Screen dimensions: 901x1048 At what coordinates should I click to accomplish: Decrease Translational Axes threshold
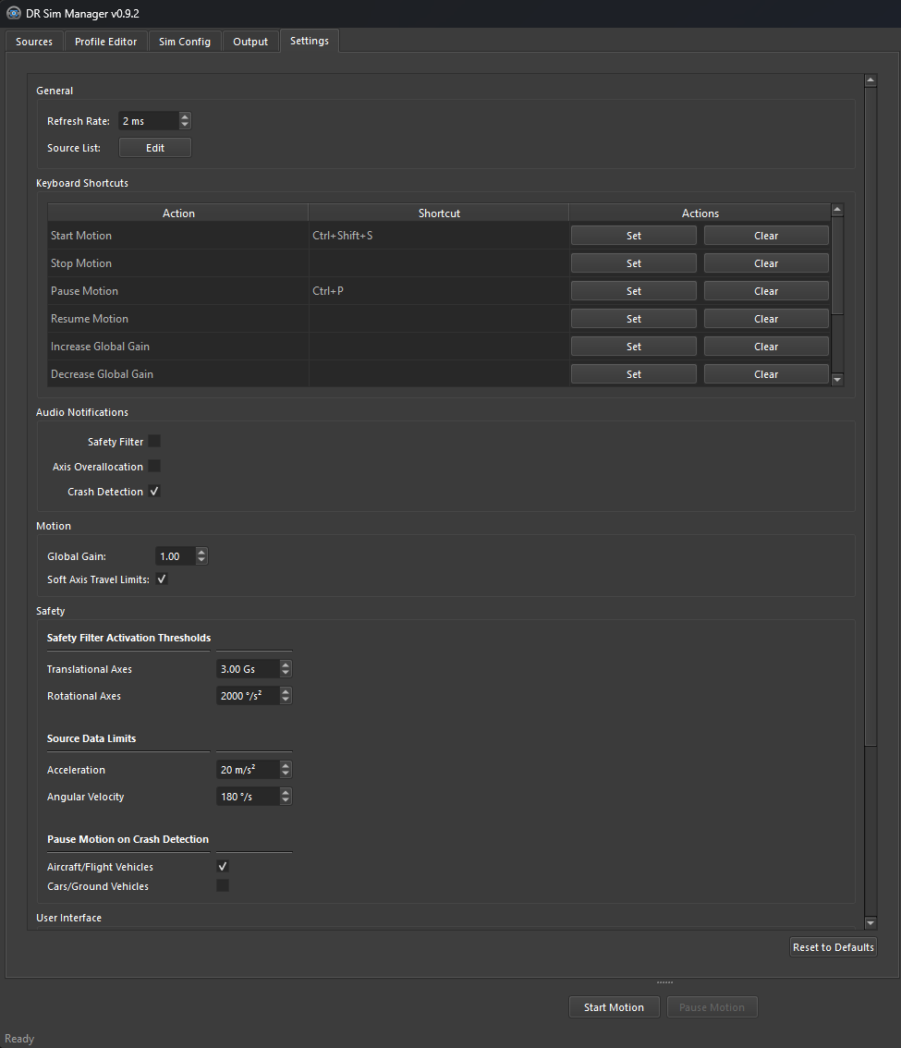coord(286,673)
